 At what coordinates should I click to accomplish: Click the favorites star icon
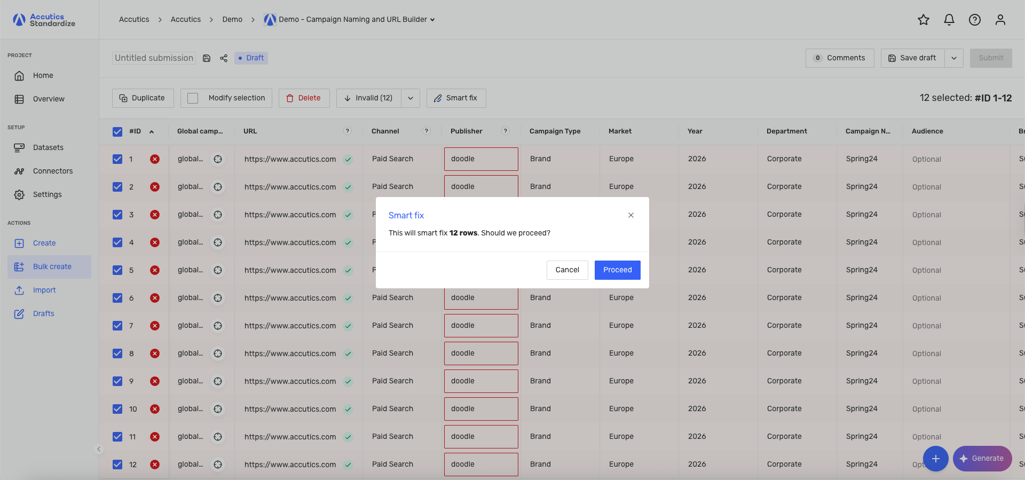click(924, 20)
